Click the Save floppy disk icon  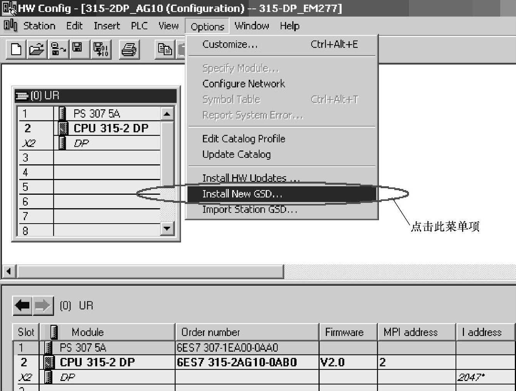pyautogui.click(x=78, y=49)
